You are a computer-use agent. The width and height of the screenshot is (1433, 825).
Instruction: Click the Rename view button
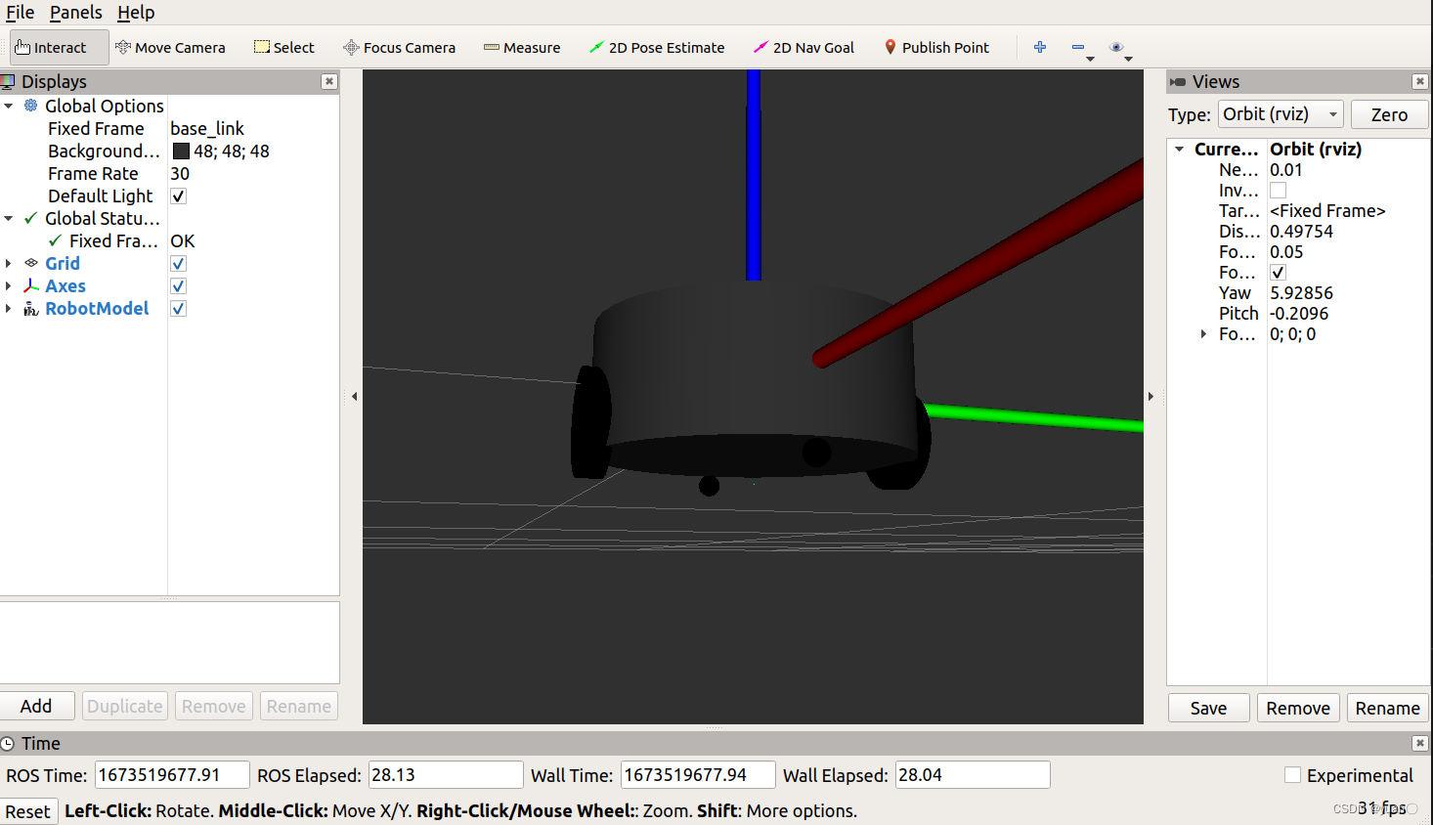pyautogui.click(x=1387, y=708)
